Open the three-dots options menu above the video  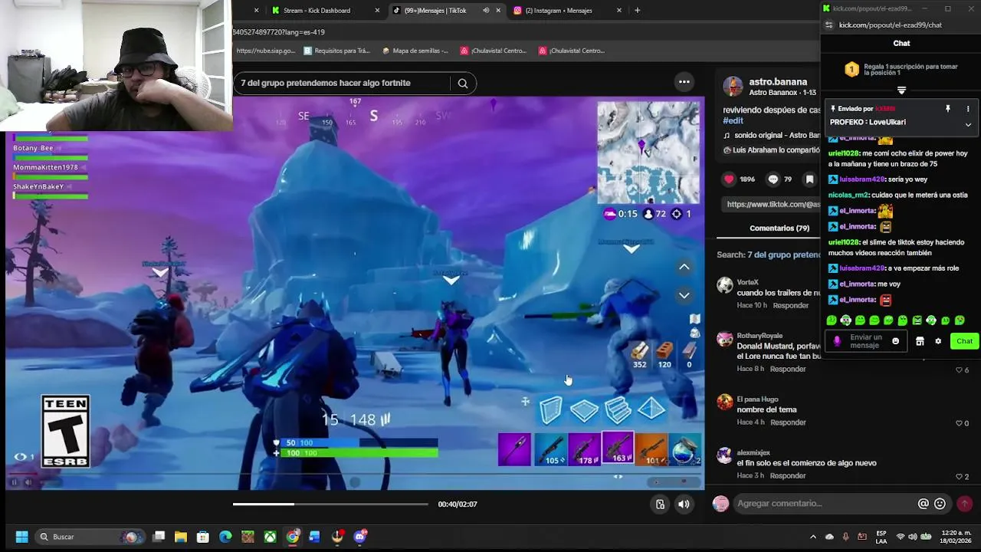pos(684,82)
